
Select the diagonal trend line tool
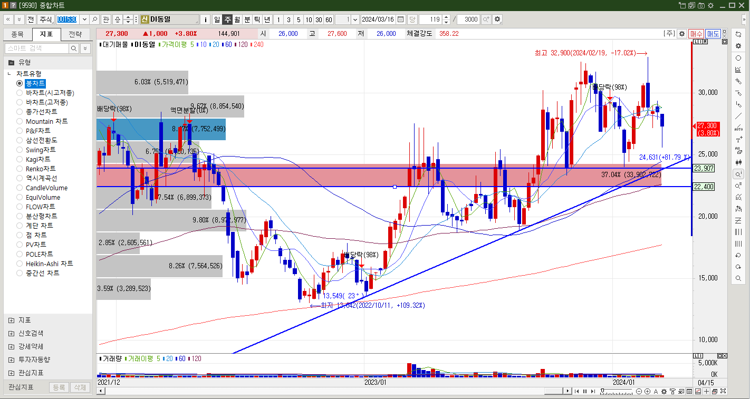point(738,116)
